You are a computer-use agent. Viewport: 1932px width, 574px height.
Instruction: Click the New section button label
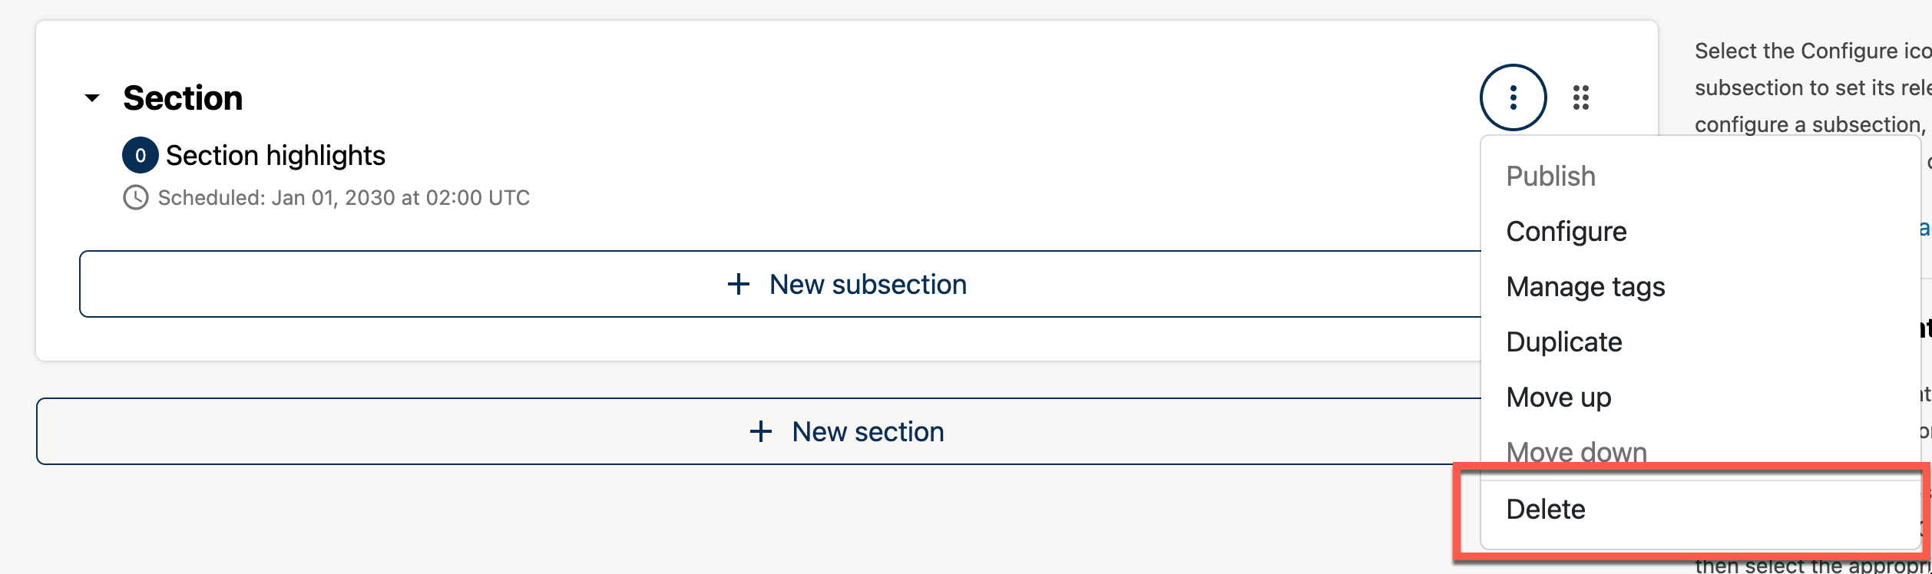click(868, 431)
